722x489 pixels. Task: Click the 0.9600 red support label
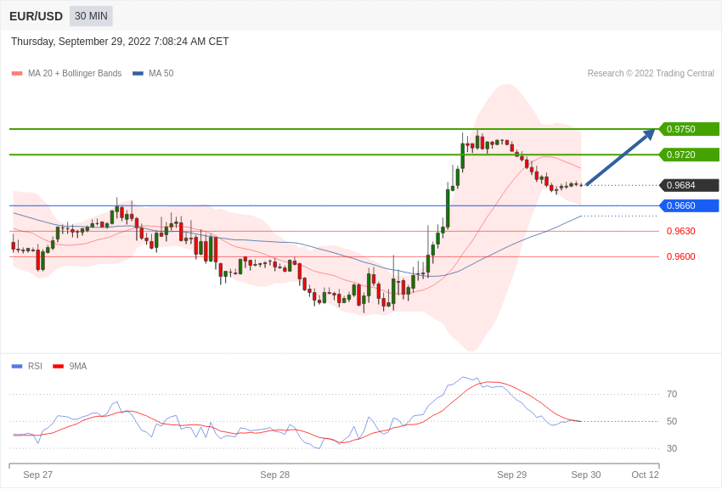pos(681,256)
